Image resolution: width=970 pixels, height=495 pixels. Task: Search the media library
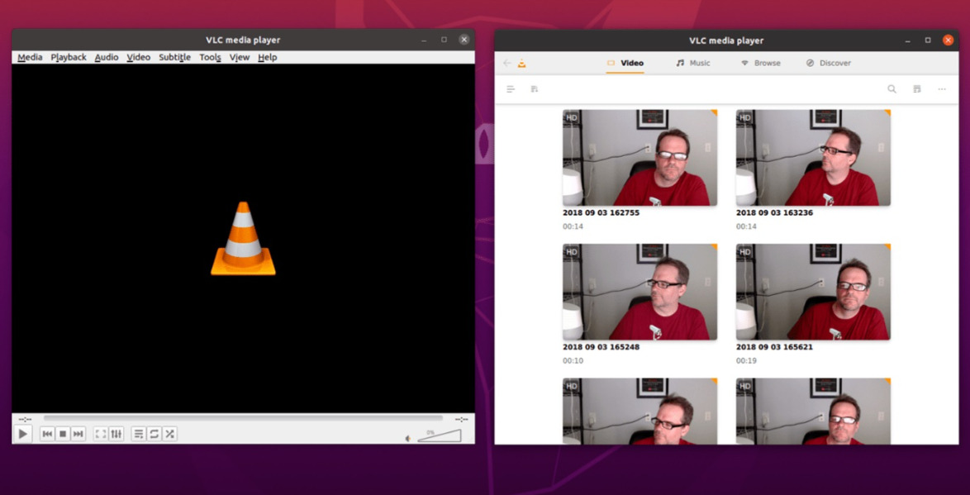[892, 89]
